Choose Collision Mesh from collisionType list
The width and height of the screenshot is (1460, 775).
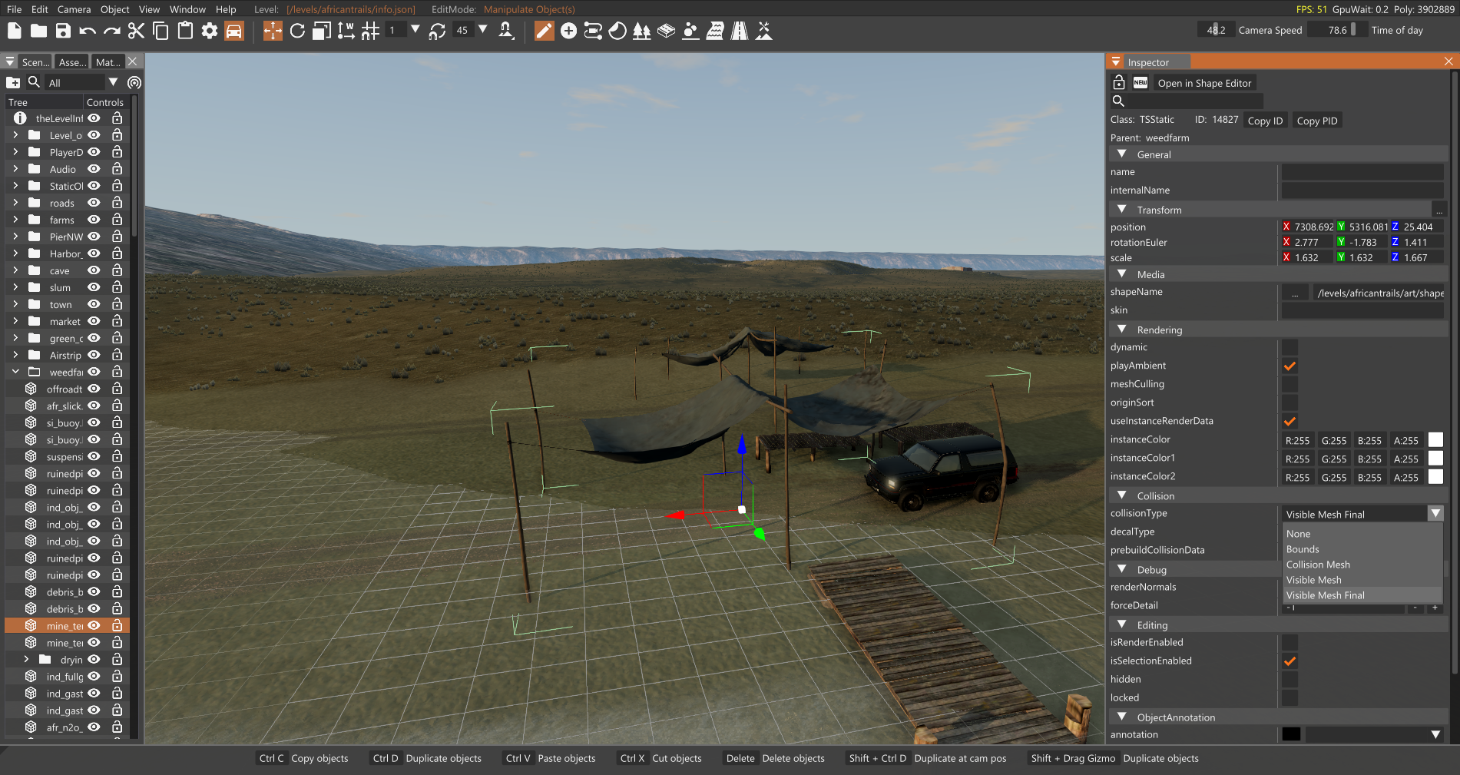[1318, 565]
